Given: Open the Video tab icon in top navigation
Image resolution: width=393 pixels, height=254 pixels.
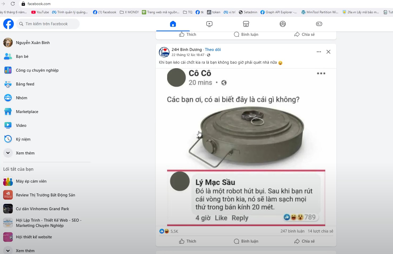Looking at the screenshot, I should (209, 24).
